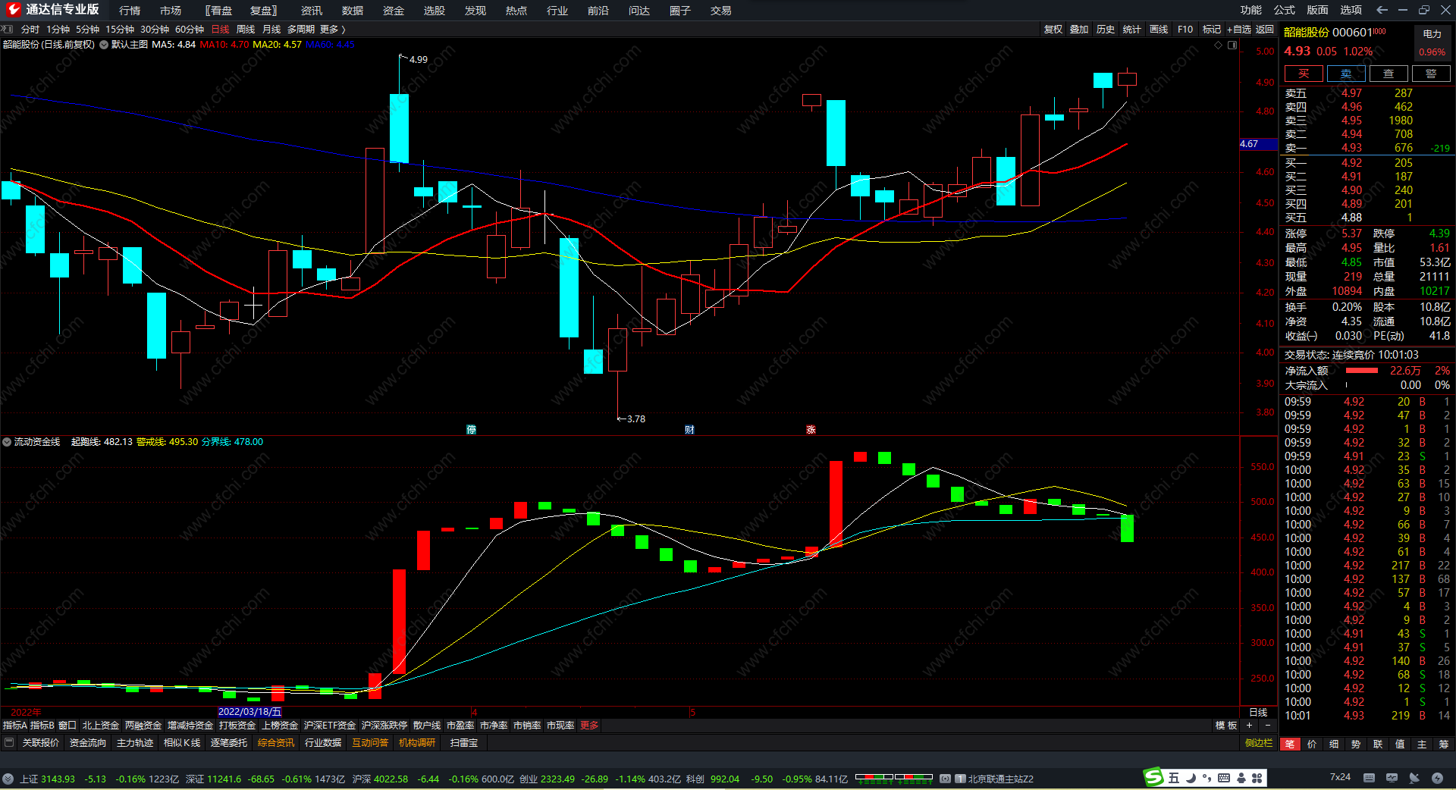This screenshot has width=1456, height=790.
Task: Select the 日线 daily period
Action: (x=220, y=30)
